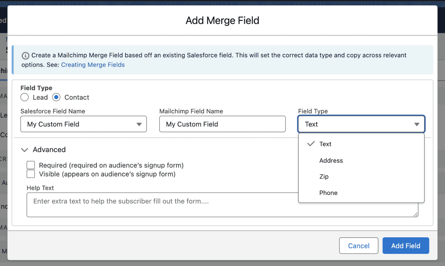Click the Help Text resize handle
445x266 pixels.
coord(415,214)
